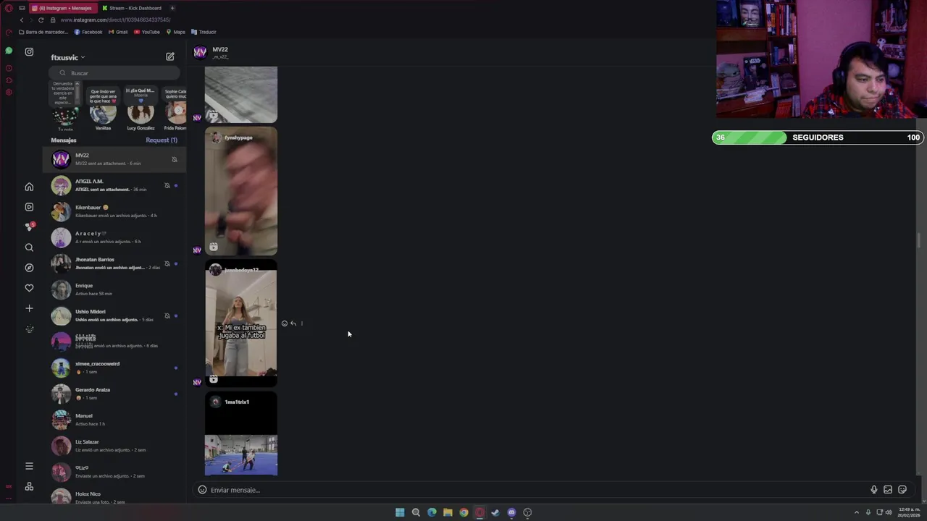This screenshot has width=927, height=521.
Task: Open Instagram Explore compass icon
Action: click(29, 268)
